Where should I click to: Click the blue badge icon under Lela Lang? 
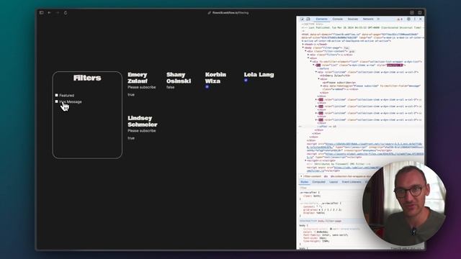246,81
